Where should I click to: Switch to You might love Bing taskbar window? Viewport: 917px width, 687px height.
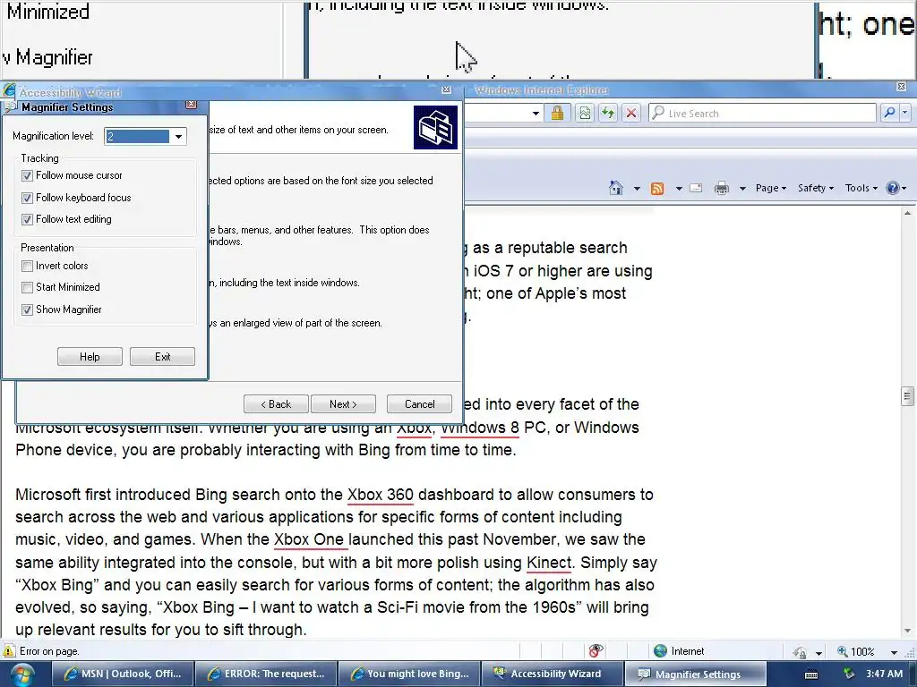coord(409,674)
